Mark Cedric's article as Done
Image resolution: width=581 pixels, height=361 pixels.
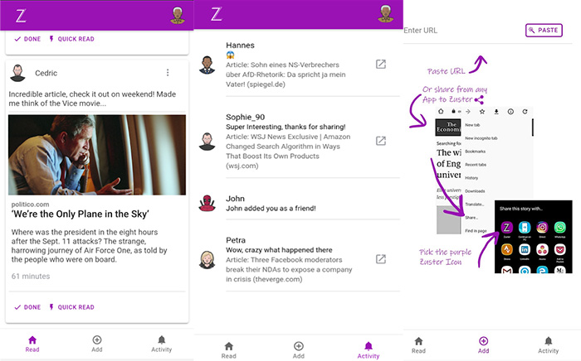pos(27,307)
